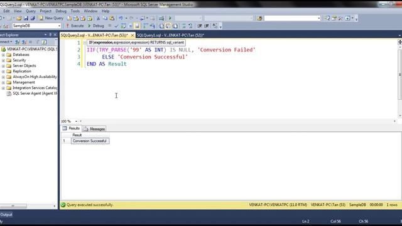Screen dimensions: 402x226
Task: Expand the Integration Services Catalogs node
Action: pyautogui.click(x=3, y=88)
